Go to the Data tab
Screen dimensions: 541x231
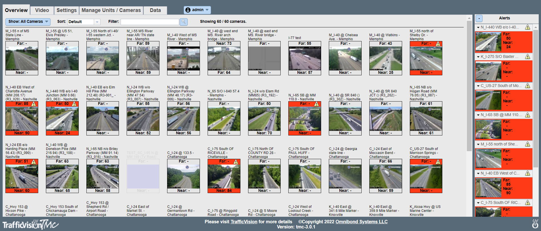click(x=155, y=10)
